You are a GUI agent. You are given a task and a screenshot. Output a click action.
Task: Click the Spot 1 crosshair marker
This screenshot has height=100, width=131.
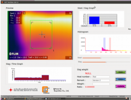(x=42, y=34)
